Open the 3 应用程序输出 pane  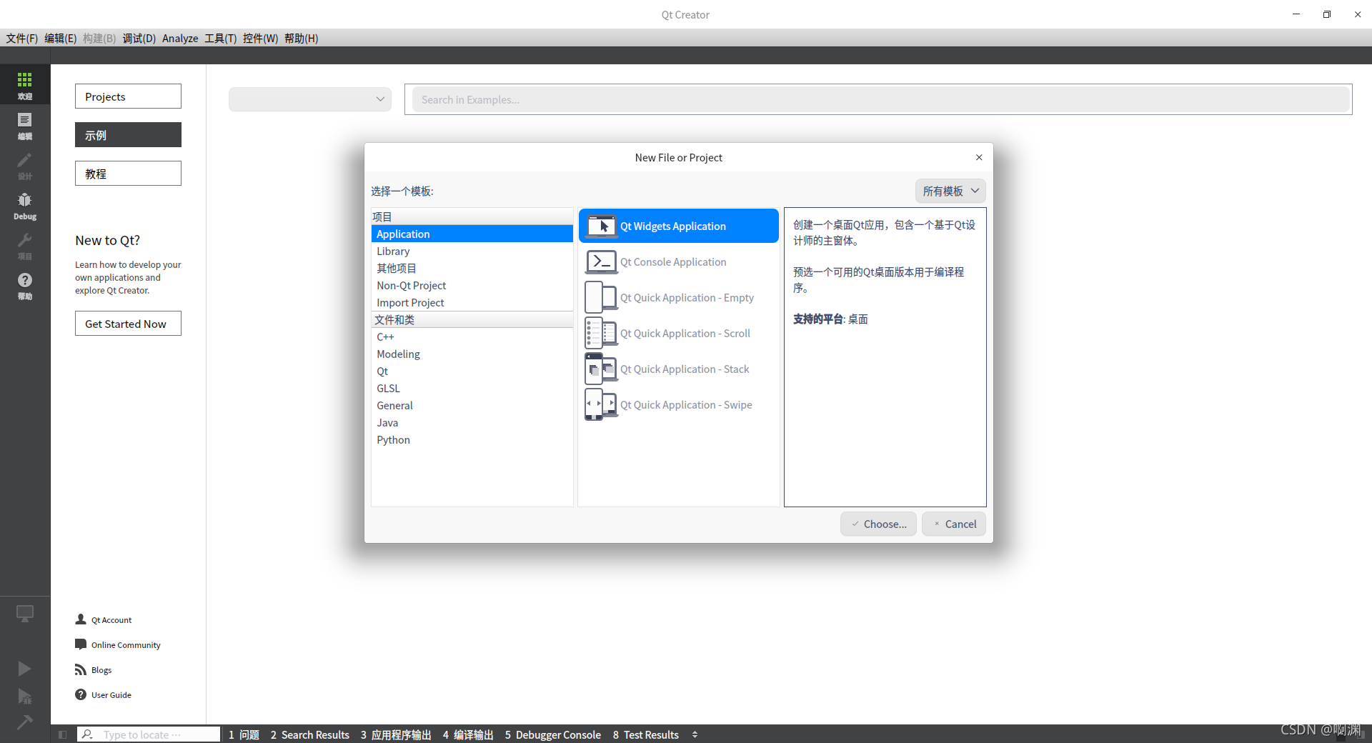pos(395,734)
